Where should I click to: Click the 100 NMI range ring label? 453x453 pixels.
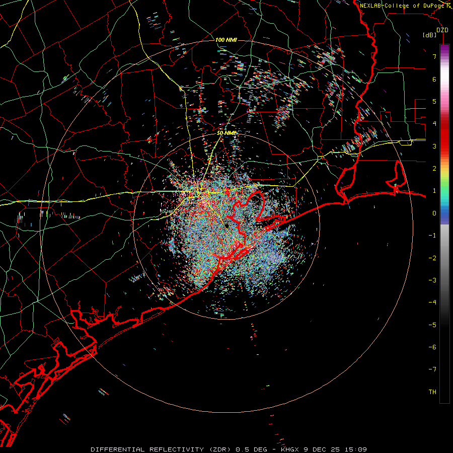226,40
